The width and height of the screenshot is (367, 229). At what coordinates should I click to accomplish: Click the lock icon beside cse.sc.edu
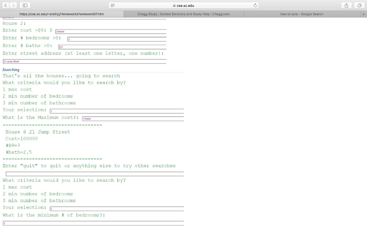pyautogui.click(x=174, y=5)
